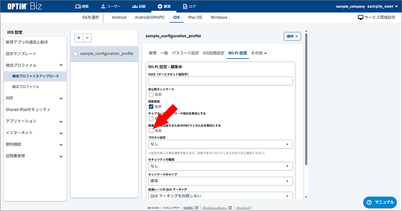Select the Mac OS tab

coord(195,17)
